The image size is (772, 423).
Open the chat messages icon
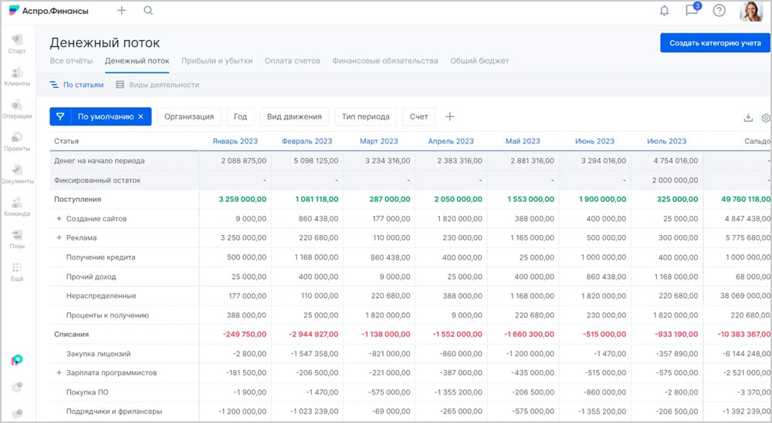[692, 11]
